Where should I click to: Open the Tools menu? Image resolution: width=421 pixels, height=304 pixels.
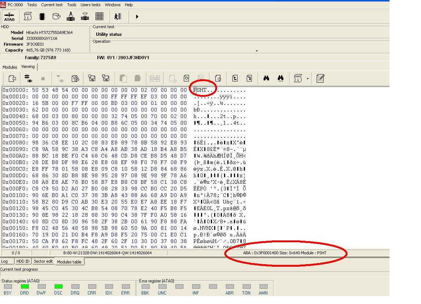(x=72, y=5)
